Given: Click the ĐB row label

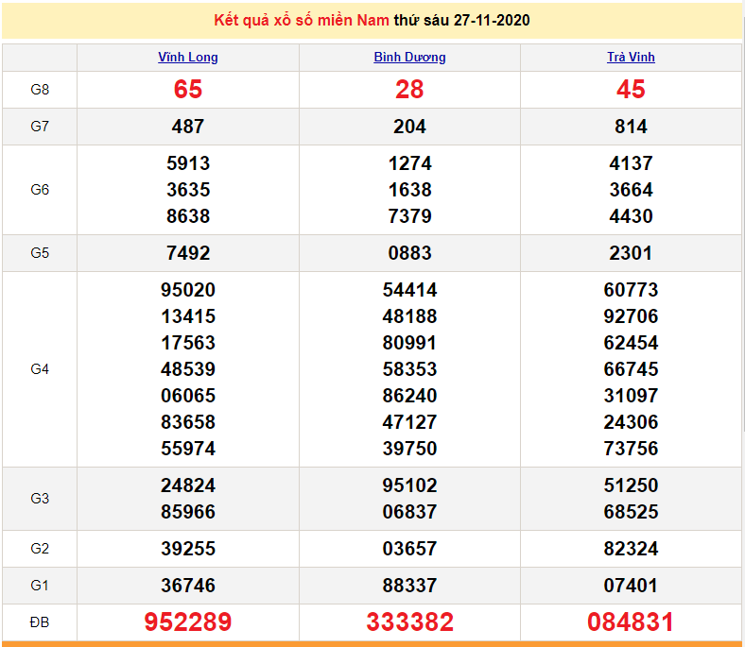Looking at the screenshot, I should click(40, 622).
